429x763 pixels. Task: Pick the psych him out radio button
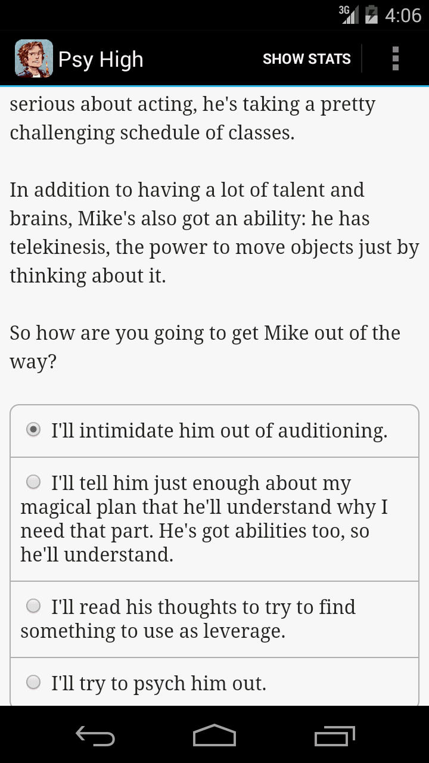(x=34, y=682)
